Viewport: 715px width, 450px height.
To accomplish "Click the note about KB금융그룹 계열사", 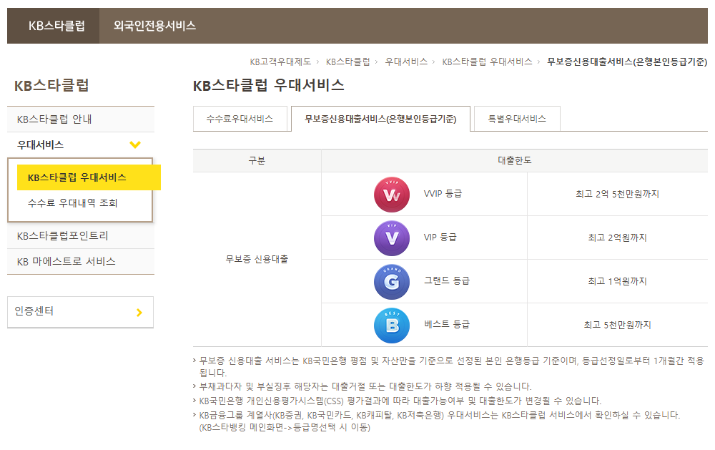I will click(x=440, y=421).
